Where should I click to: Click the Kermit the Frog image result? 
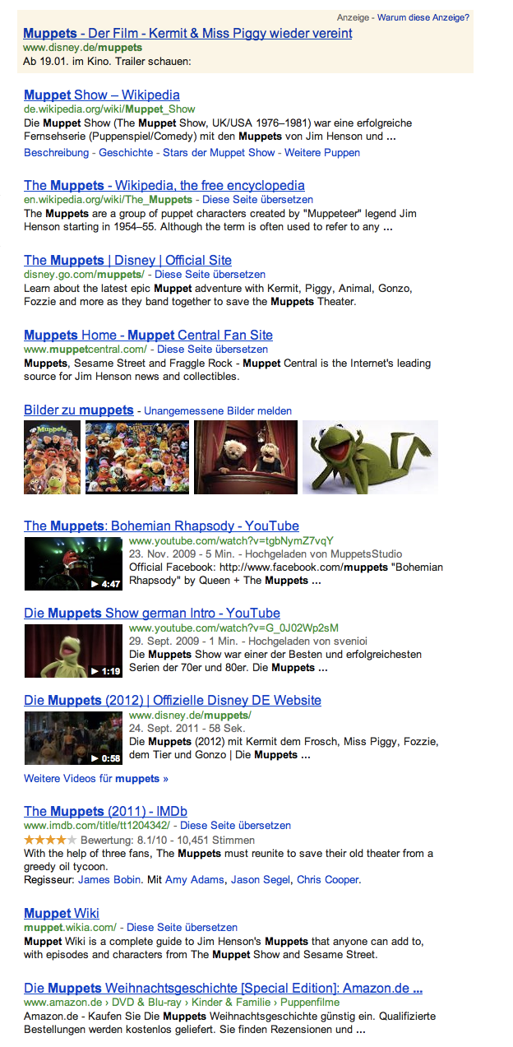370,457
